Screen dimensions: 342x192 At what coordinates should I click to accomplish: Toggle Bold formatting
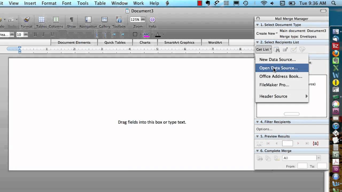35,34
